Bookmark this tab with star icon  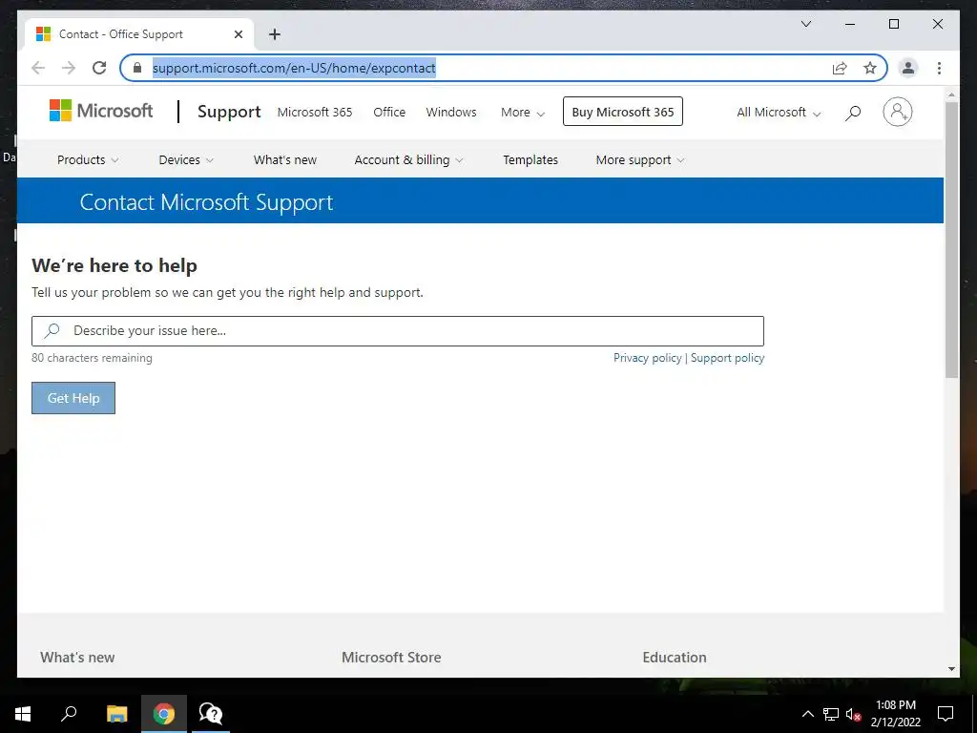[x=870, y=68]
